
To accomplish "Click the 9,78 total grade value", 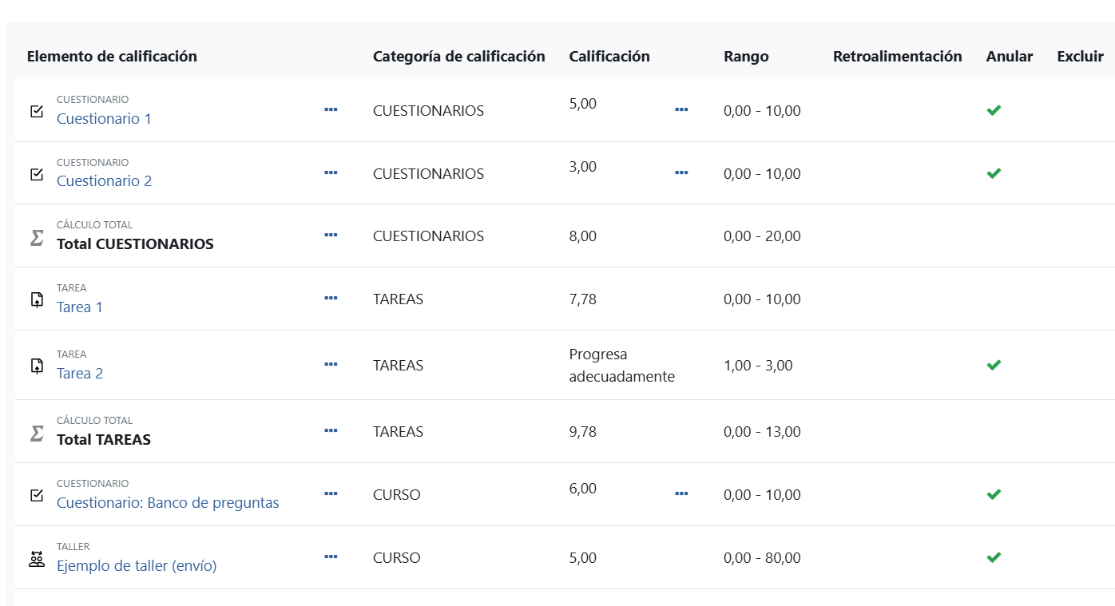I will (583, 432).
